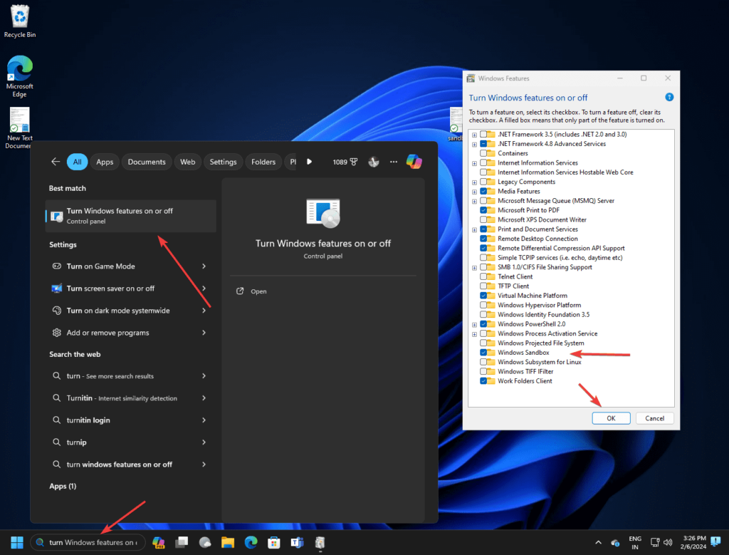Expand the Windows PowerShell 2.0 node

click(474, 325)
